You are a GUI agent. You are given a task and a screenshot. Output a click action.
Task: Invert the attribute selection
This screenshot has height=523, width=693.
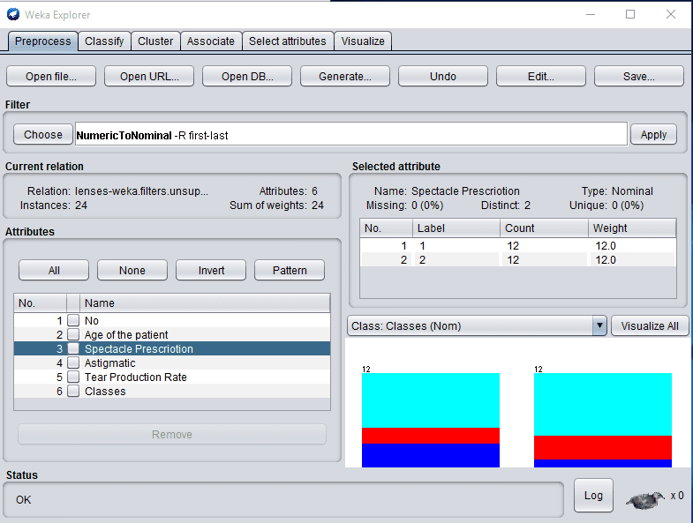211,271
